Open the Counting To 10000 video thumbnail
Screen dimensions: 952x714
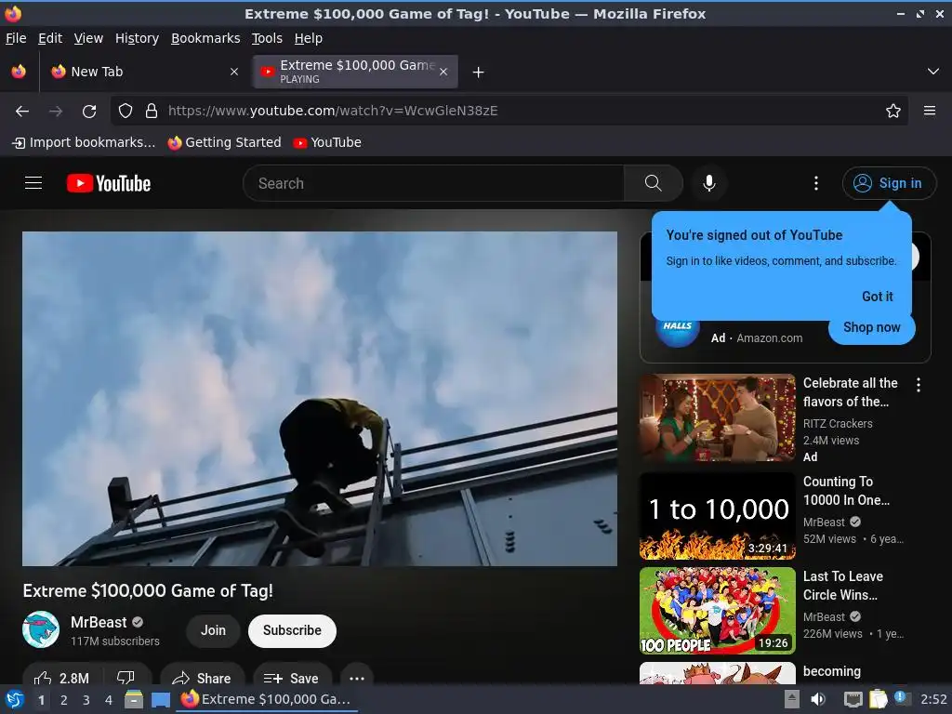[717, 516]
